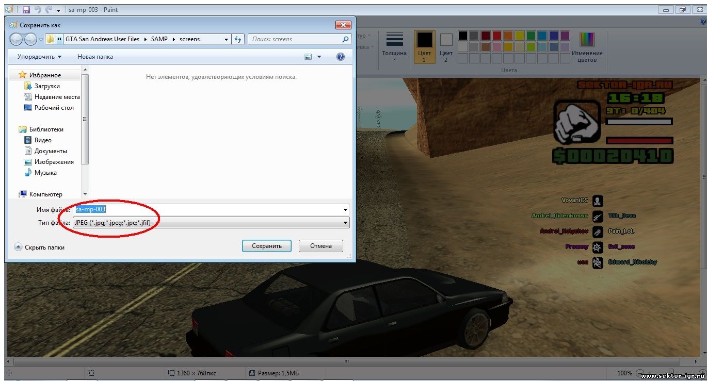Pick the green swatch in Paint's top palette row
Image resolution: width=707 pixels, height=381 pixels.
coord(531,36)
